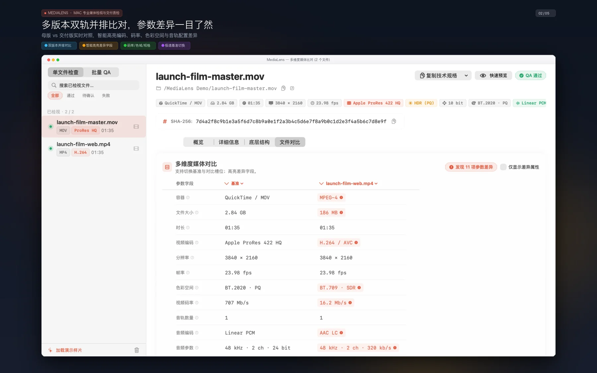Select the 失败 filter
Viewport: 597px width, 373px height.
(x=106, y=95)
